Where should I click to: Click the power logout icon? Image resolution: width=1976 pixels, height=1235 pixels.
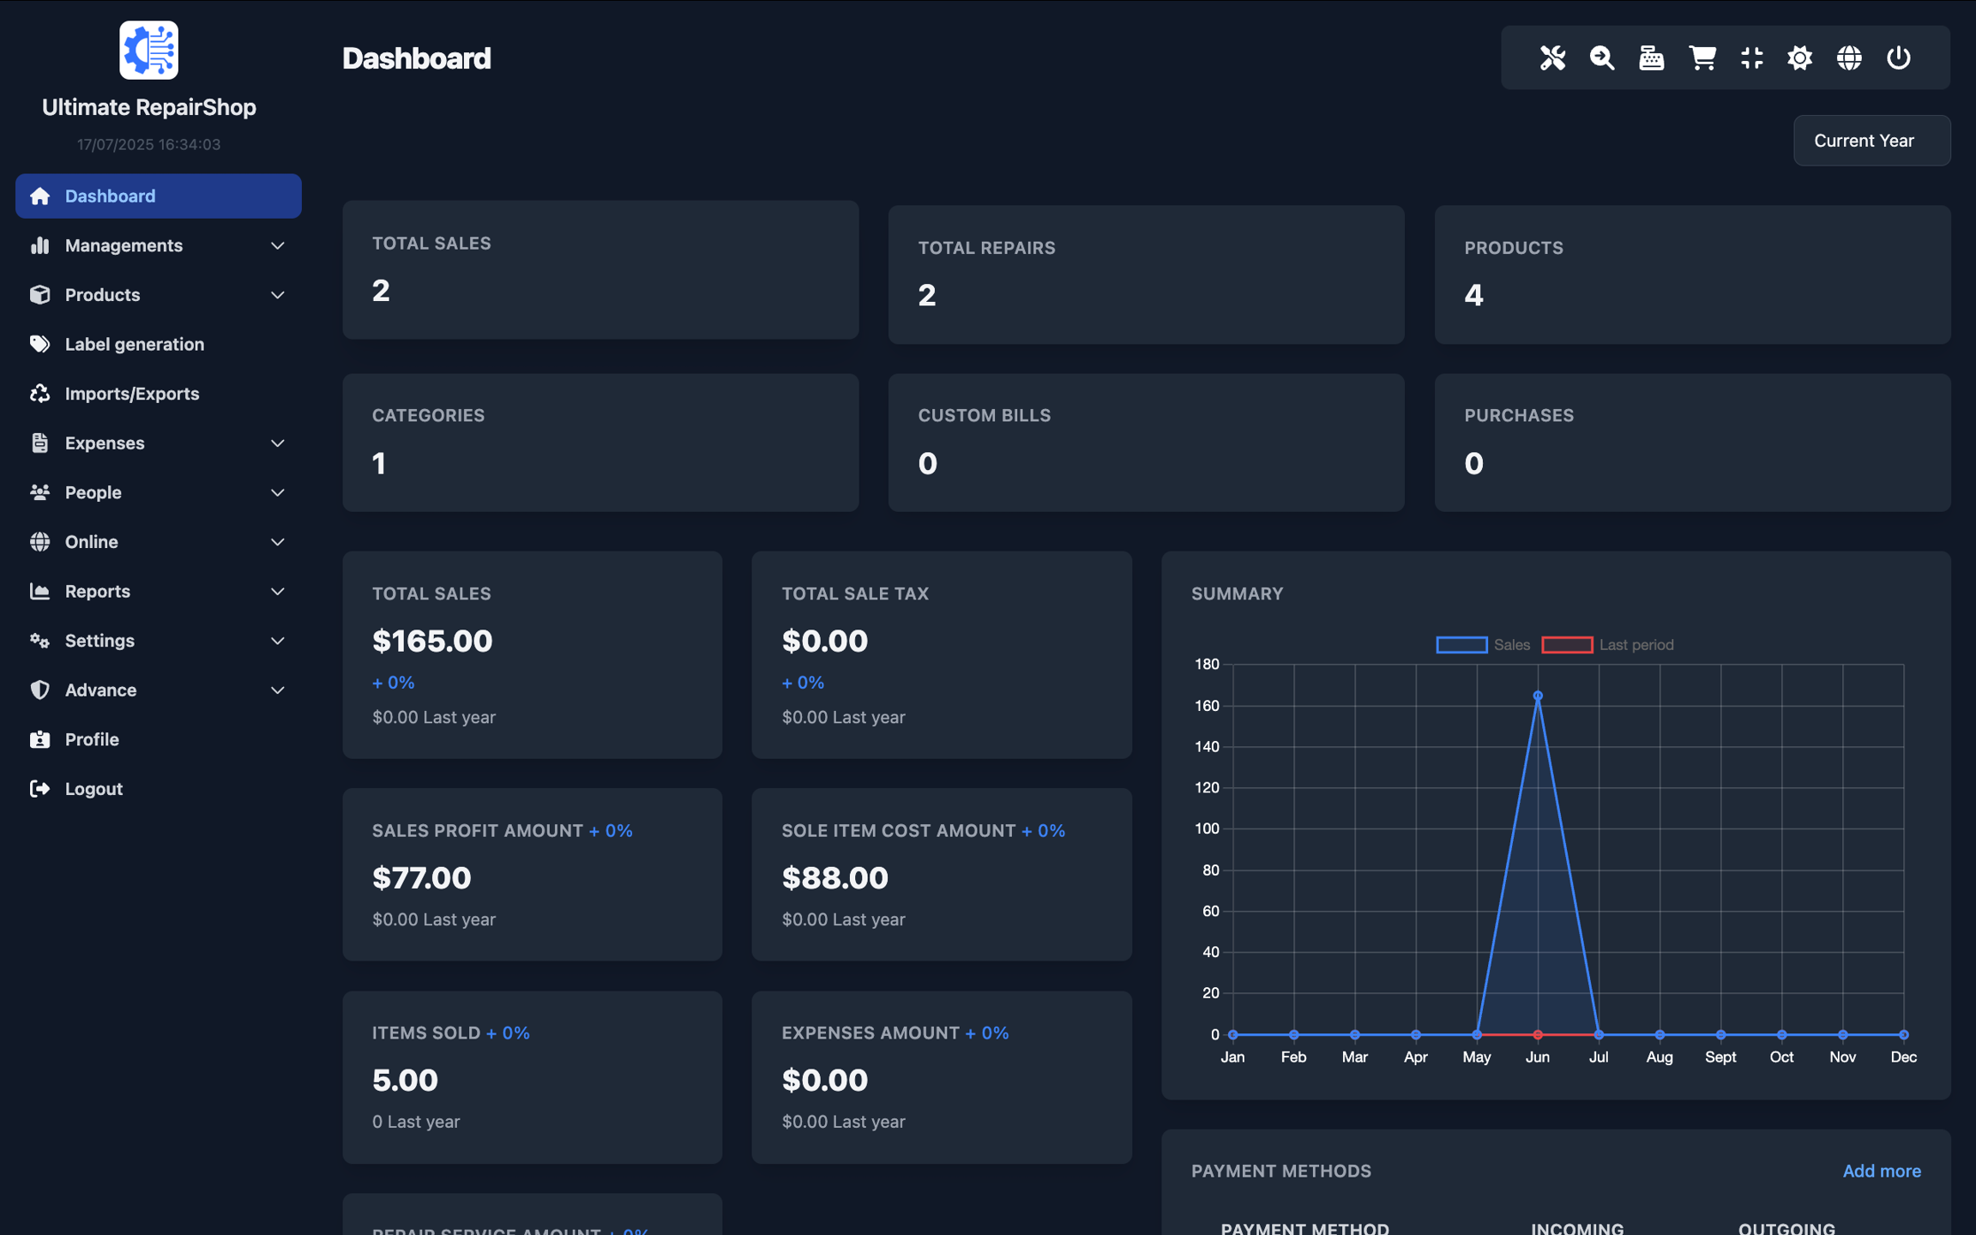(x=1899, y=57)
